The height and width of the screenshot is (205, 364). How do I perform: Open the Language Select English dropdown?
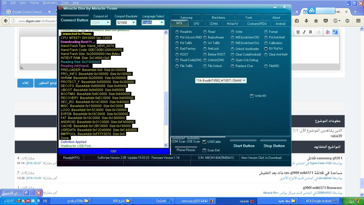[x=153, y=23]
